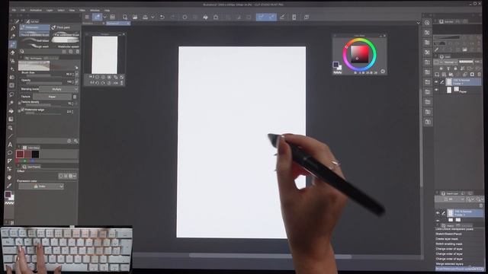The image size is (488, 274).
Task: Toggle the Watercolor edge checkbox
Action: [x=22, y=110]
